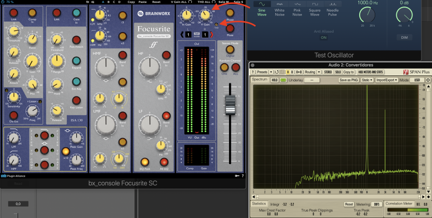Select Pink Noise in Test Oscillator
432x218 pixels.
[297, 9]
